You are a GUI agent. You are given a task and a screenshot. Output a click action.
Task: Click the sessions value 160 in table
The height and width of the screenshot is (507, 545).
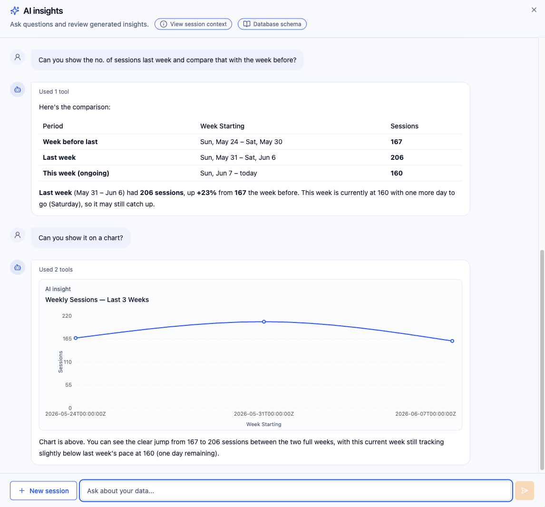pyautogui.click(x=397, y=173)
